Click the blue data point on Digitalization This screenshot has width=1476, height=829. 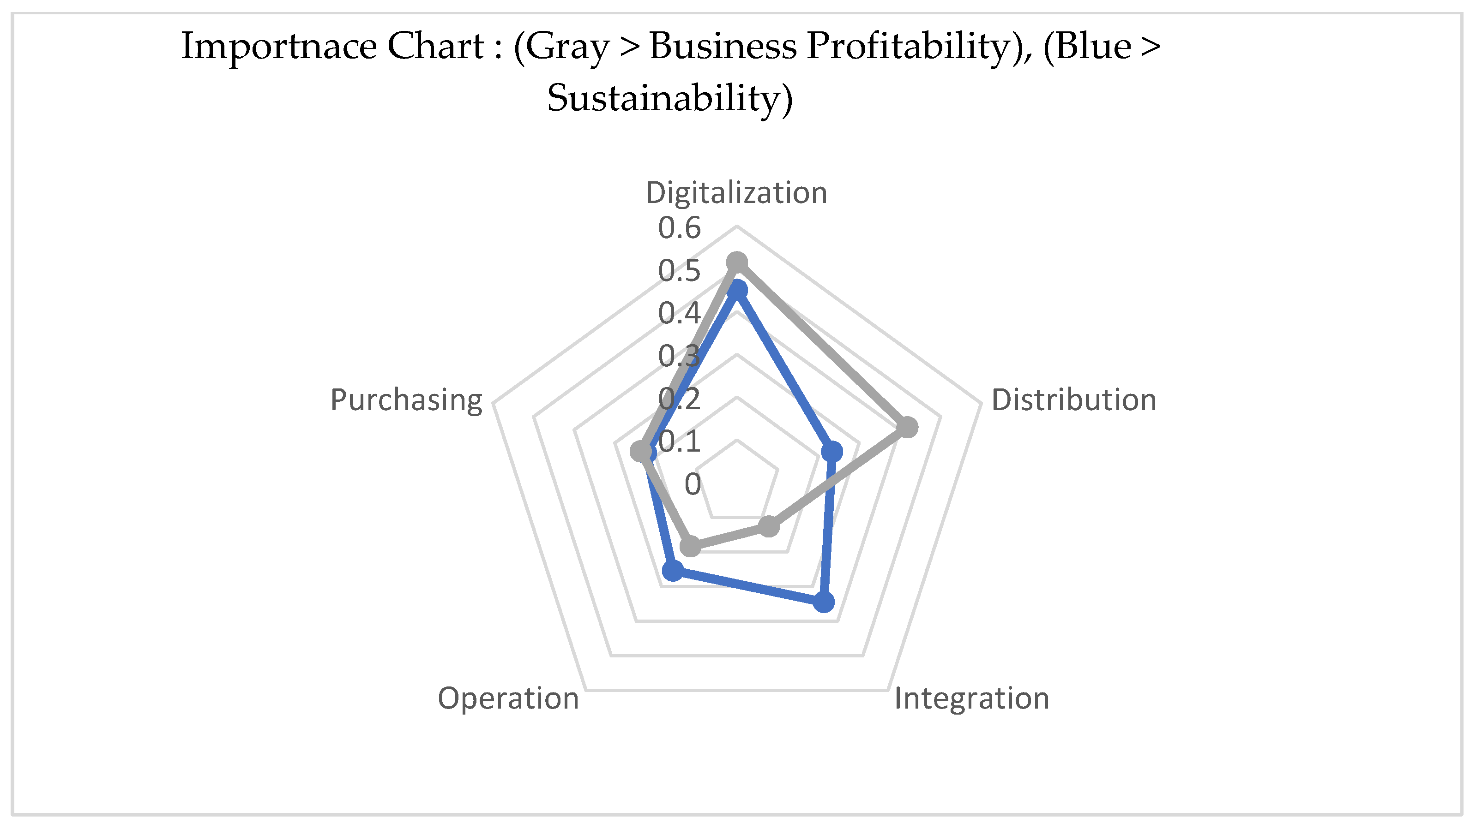[x=737, y=290]
